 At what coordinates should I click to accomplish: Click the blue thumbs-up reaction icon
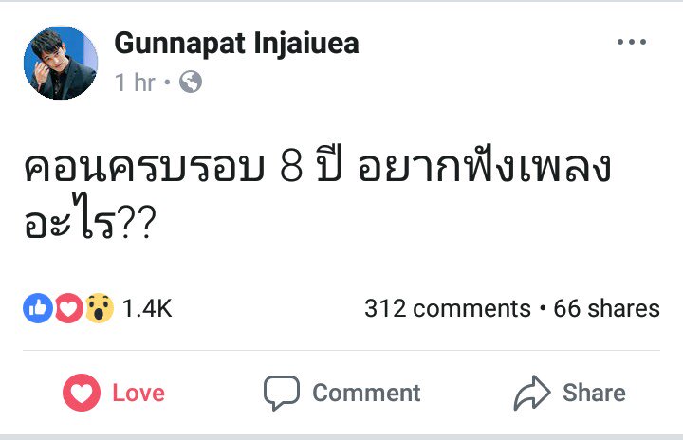[x=38, y=308]
